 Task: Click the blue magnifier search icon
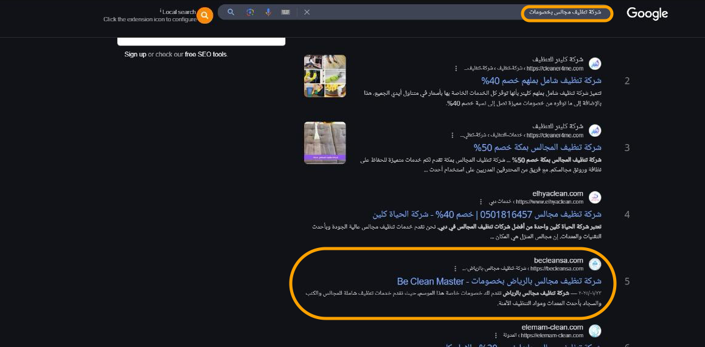pos(231,12)
